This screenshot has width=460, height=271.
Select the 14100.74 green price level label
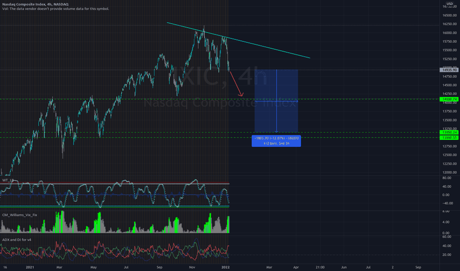pyautogui.click(x=449, y=100)
